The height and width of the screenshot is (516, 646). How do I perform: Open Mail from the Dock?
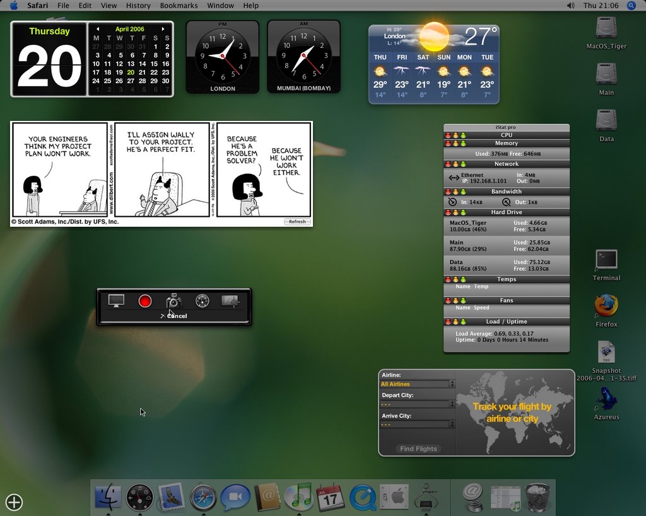click(171, 496)
